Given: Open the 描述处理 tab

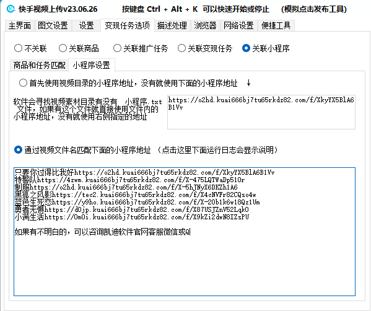Looking at the screenshot, I should (x=172, y=25).
